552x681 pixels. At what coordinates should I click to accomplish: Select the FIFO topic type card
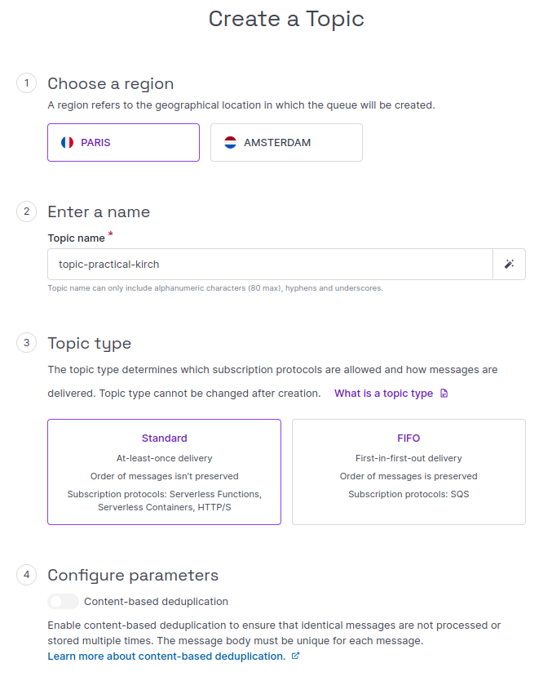(x=408, y=472)
